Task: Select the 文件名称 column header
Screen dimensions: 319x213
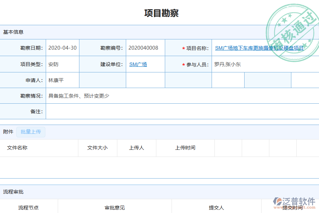Action: [17, 148]
